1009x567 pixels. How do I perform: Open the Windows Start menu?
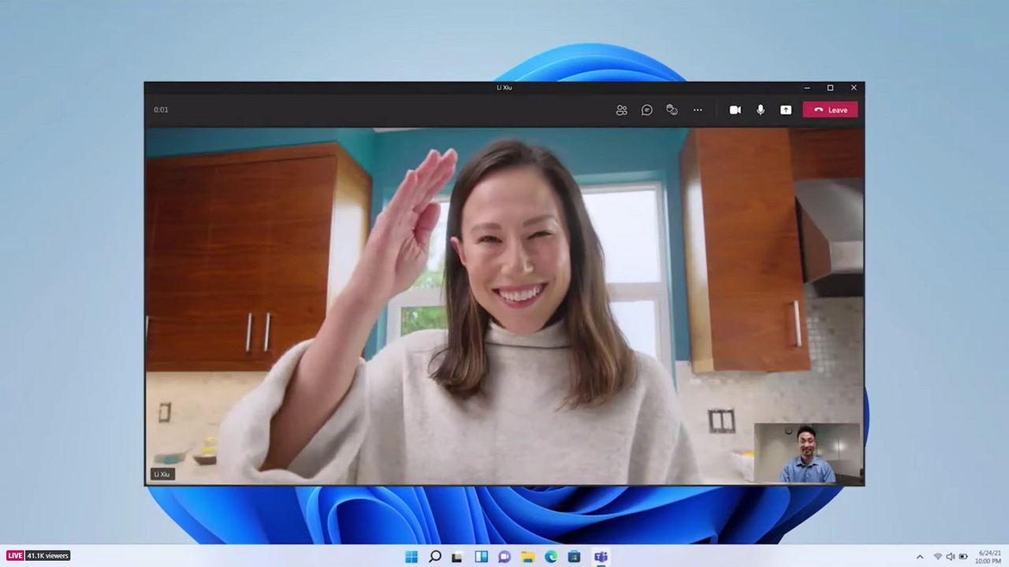[411, 557]
